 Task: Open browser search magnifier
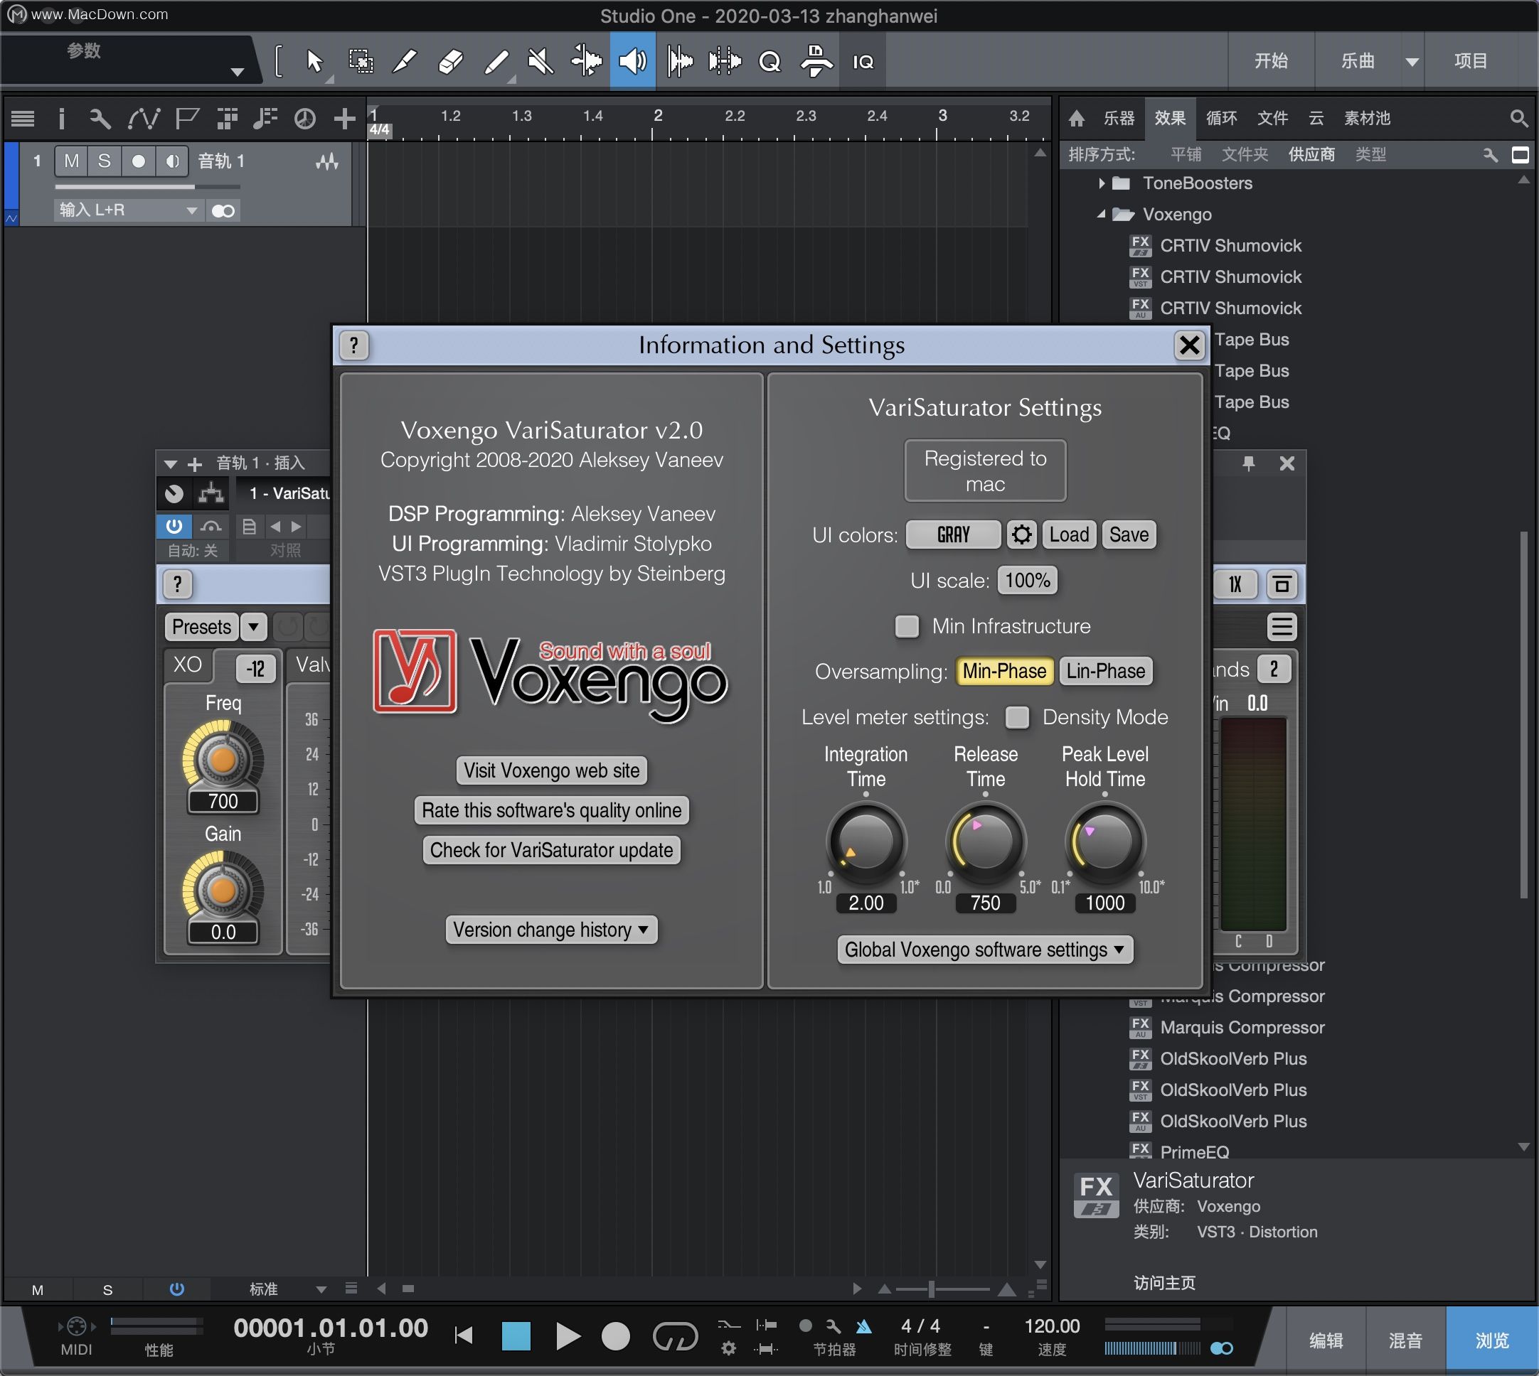pyautogui.click(x=1518, y=119)
